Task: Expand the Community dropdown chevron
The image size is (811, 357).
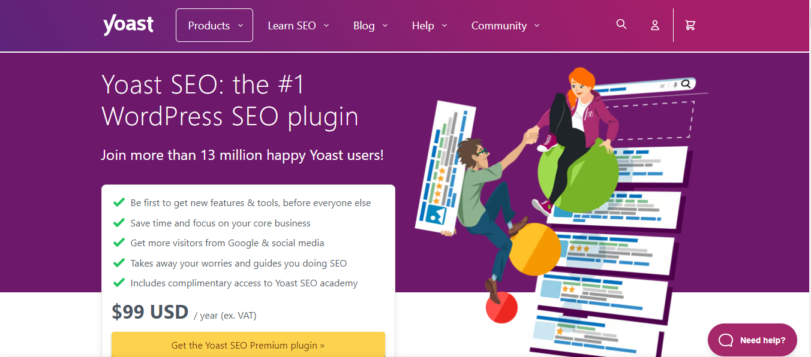Action: [x=537, y=26]
